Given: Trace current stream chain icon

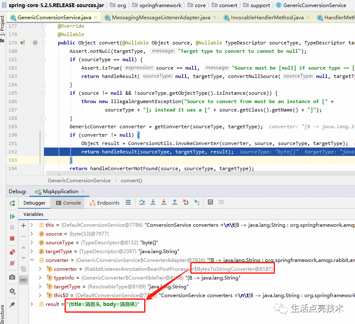Looking at the screenshot, I should pyautogui.click(x=221, y=202).
